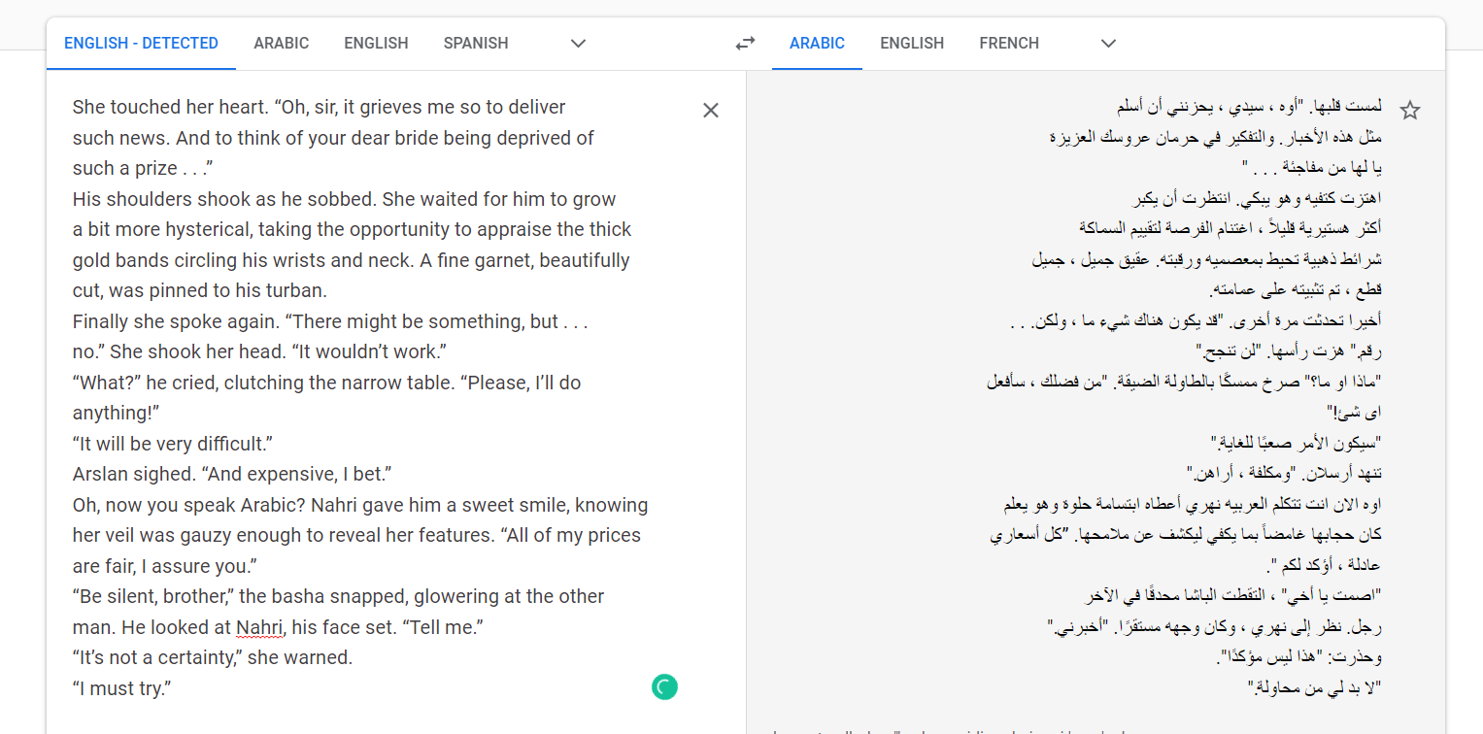Click Arabic line "سيكون الأمر صعبًا للغاية"
Viewport: 1483px width, 734px height.
point(1296,443)
